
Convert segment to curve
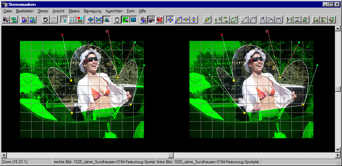[x=253, y=20]
